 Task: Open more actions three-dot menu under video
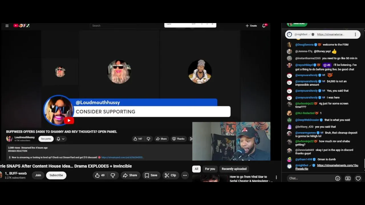(x=185, y=175)
